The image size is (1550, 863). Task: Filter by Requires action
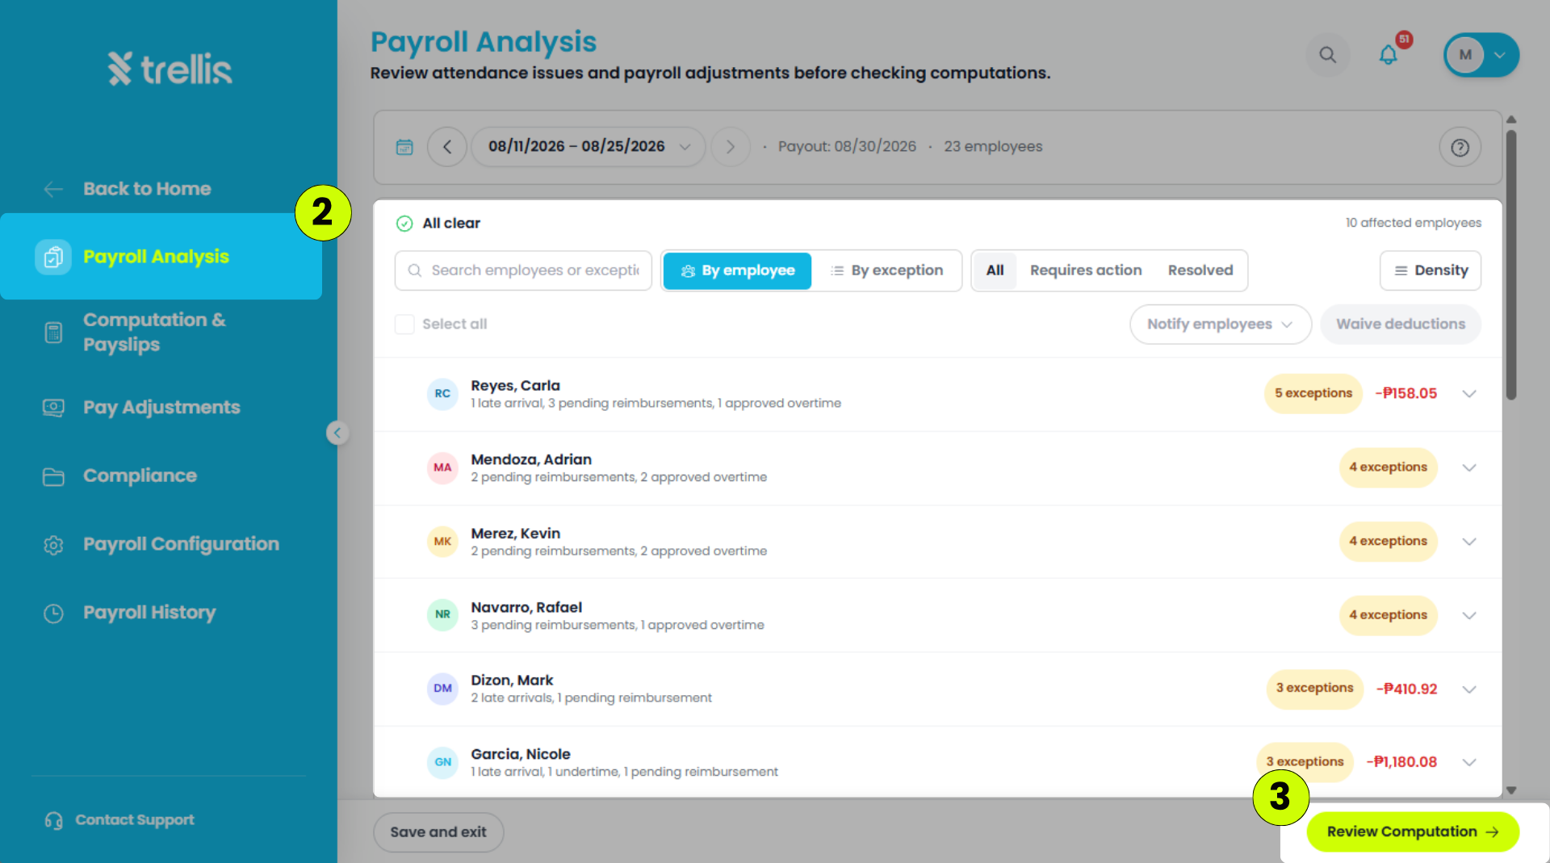click(1086, 270)
